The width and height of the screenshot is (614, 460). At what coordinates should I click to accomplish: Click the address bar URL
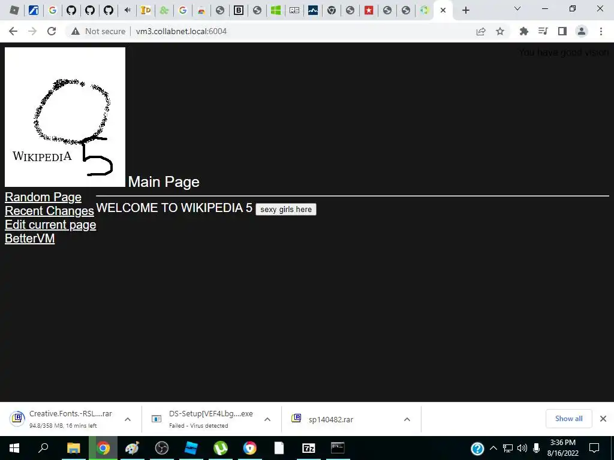click(x=181, y=31)
